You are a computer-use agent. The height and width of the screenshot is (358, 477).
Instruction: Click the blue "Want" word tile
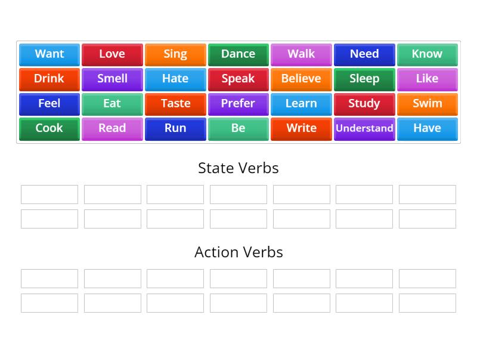coord(49,54)
